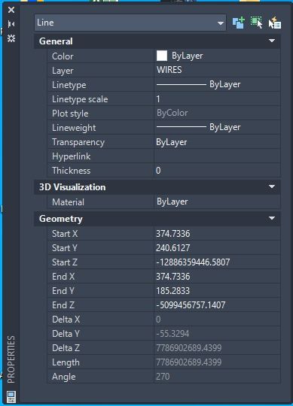
Task: Click the Thickness property label
Action: point(72,171)
